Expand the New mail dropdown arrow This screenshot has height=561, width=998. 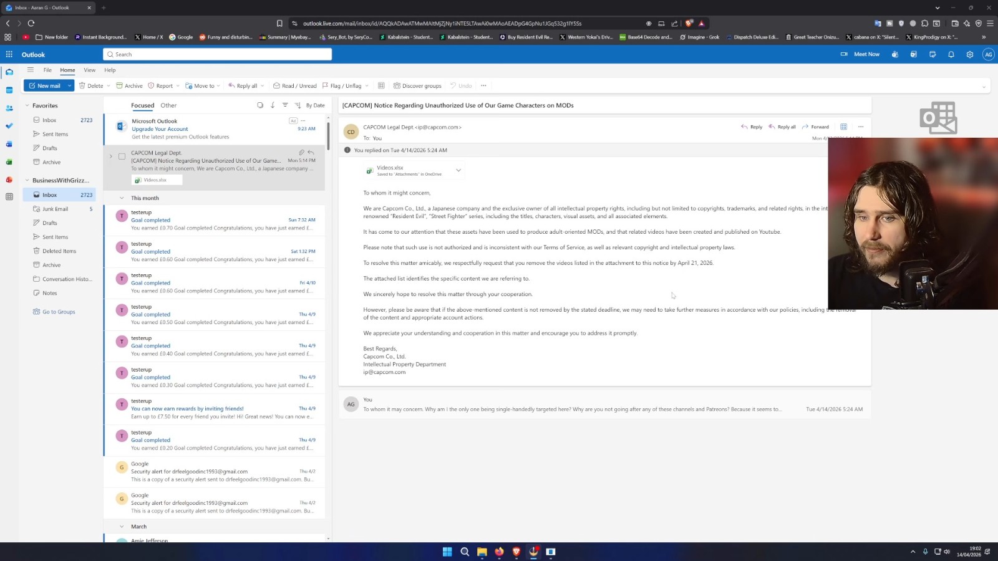pos(69,86)
